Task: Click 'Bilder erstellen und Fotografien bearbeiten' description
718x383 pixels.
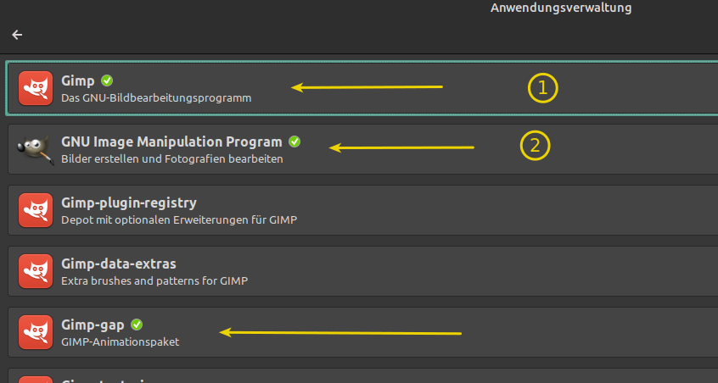Action: click(171, 158)
